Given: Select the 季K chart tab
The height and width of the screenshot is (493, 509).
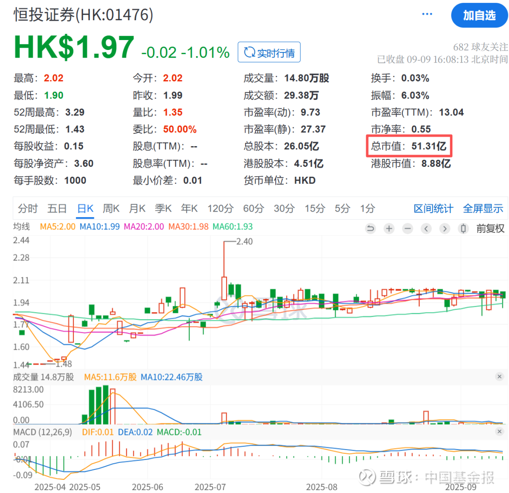Looking at the screenshot, I should click(163, 208).
